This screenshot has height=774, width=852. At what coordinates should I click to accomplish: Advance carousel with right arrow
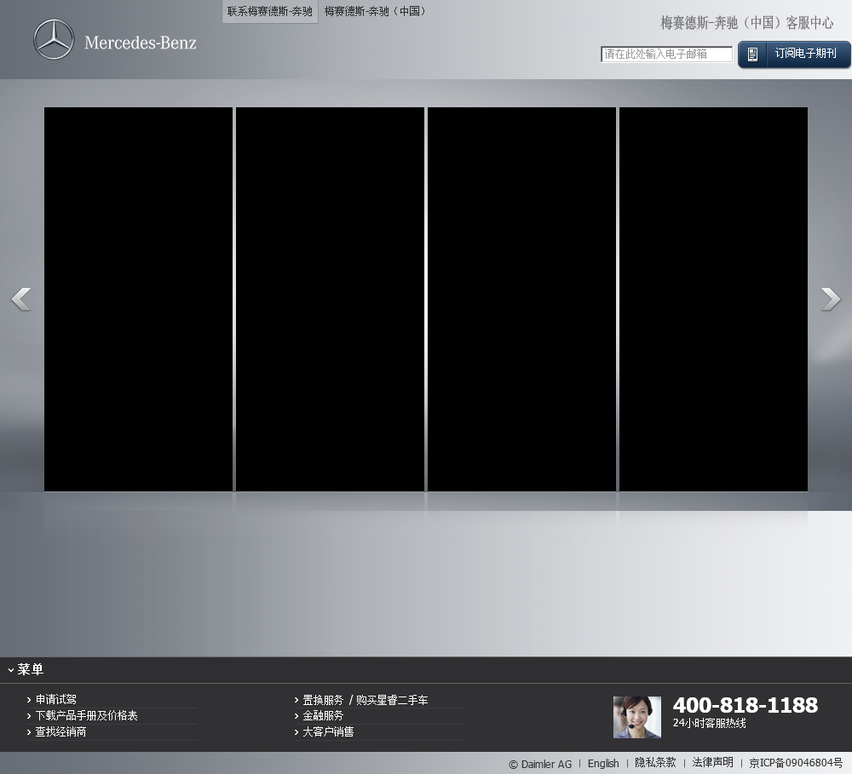pyautogui.click(x=830, y=299)
